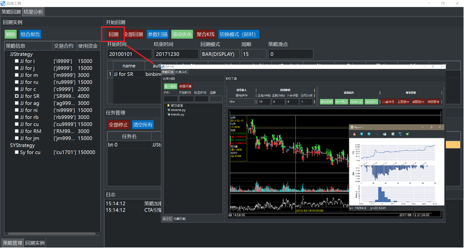Click the 交易合约 column header
Viewport: 464px width, 249px height.
click(x=64, y=46)
